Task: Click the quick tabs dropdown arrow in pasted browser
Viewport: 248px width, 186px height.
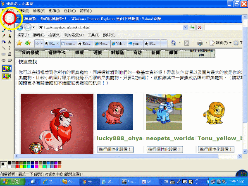Action: point(42,43)
